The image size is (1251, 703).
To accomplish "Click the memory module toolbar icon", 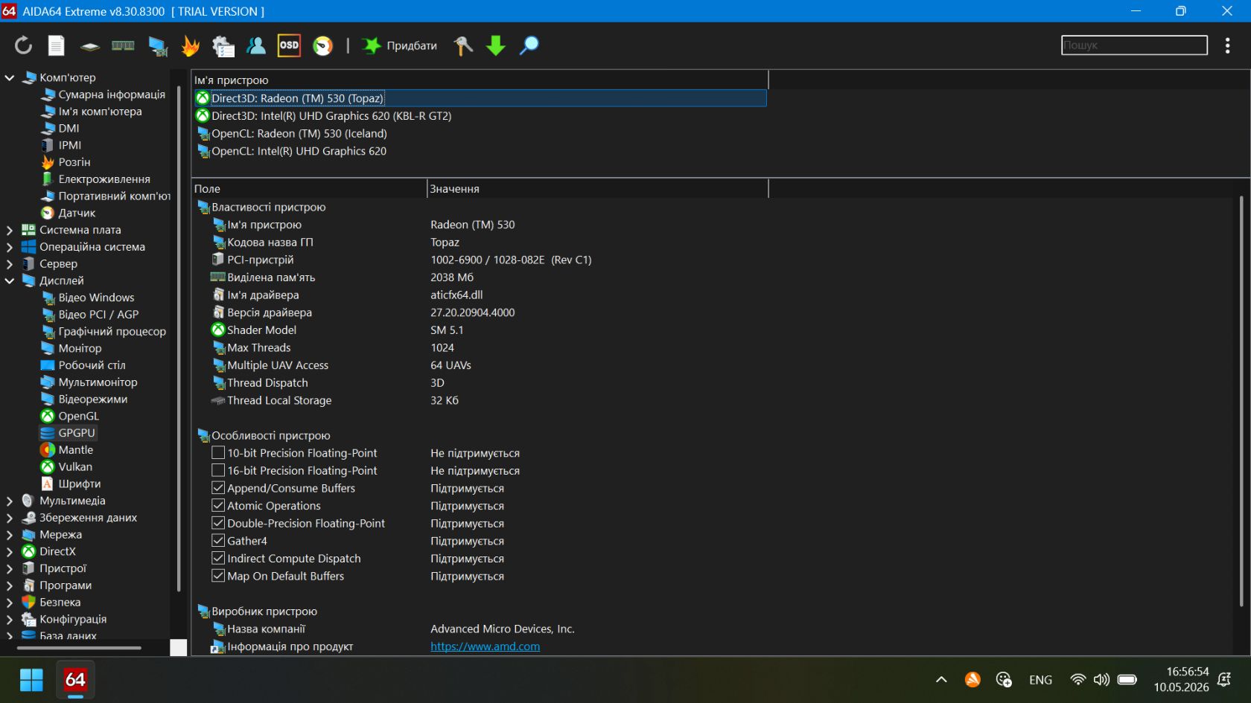I will tap(123, 45).
